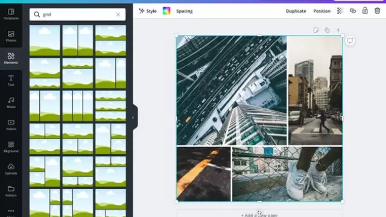Toggle the lock icon for the element
Screen dimensions: 386x217
[x=365, y=11]
